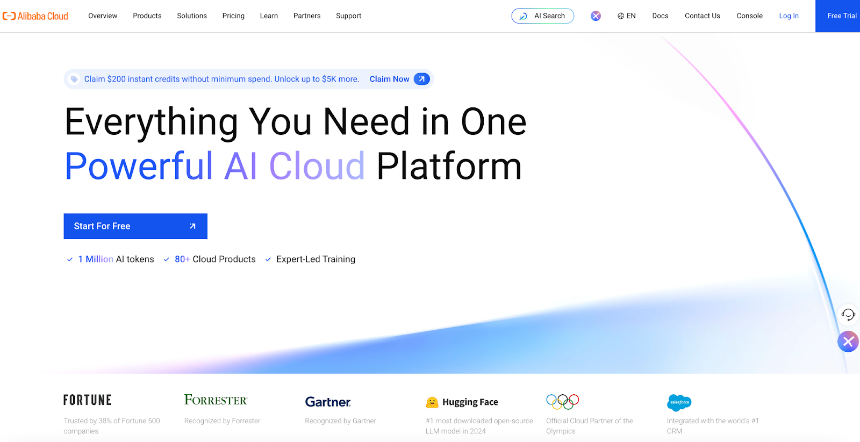Click the Powerful AI Cloud Platform headline
This screenshot has height=442, width=860.
(x=293, y=166)
